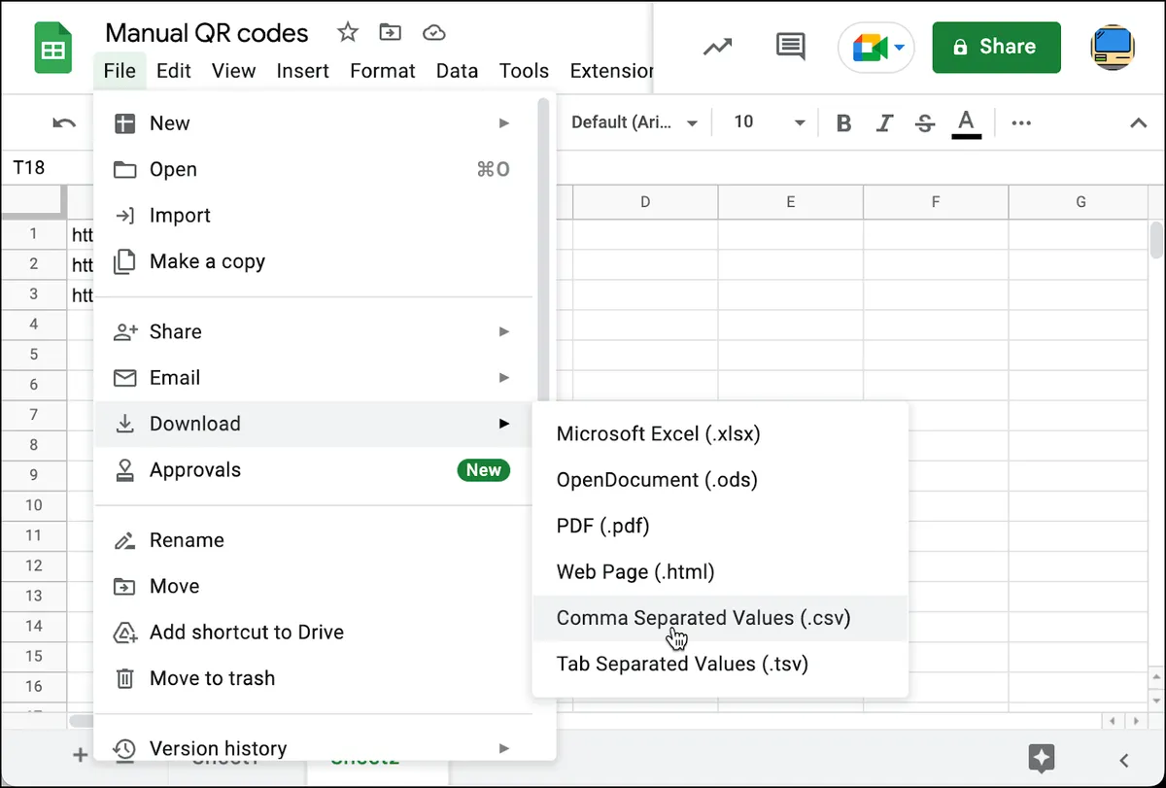Click the undo arrow in the toolbar
The width and height of the screenshot is (1166, 788).
pos(64,122)
